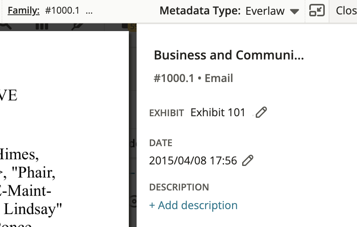Click the Exhibit 101 value

point(218,112)
